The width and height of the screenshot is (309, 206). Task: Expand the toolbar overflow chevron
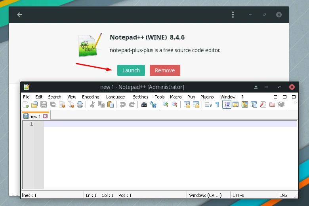click(295, 102)
